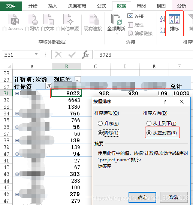Collapse the group in row 46
Screen dimensions: 193x205
(17, 194)
